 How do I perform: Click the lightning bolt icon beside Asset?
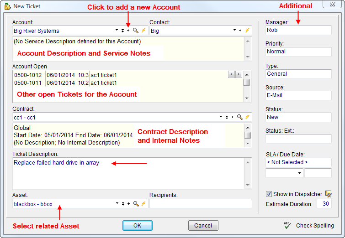(x=143, y=204)
